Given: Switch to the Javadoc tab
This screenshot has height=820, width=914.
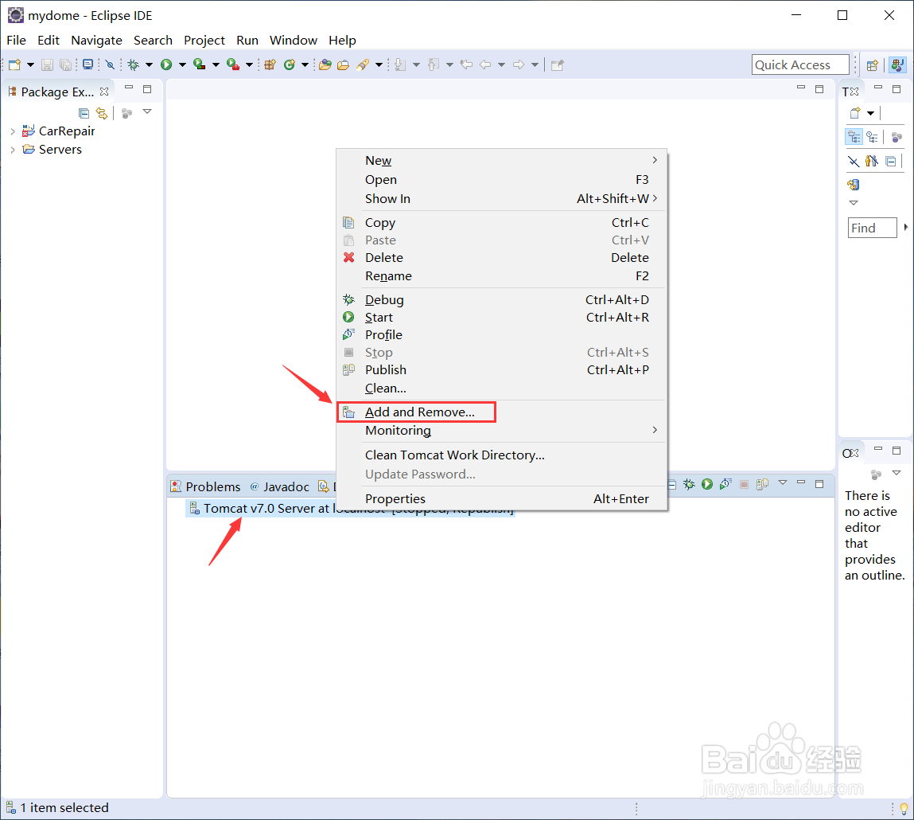Looking at the screenshot, I should 280,486.
